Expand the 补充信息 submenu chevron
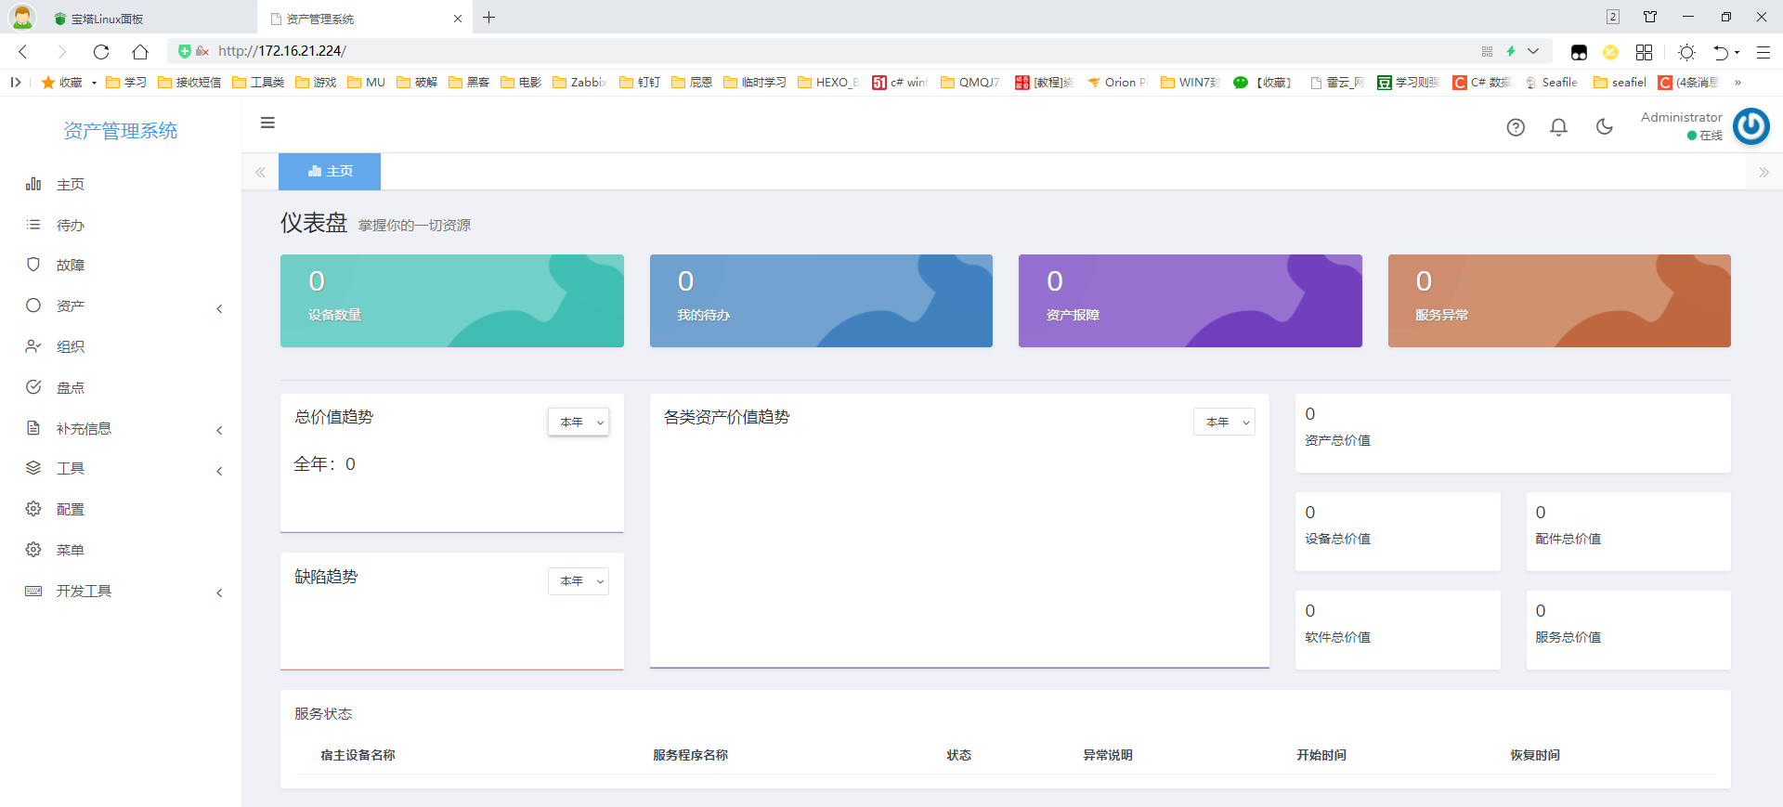The image size is (1783, 807). coord(219,430)
